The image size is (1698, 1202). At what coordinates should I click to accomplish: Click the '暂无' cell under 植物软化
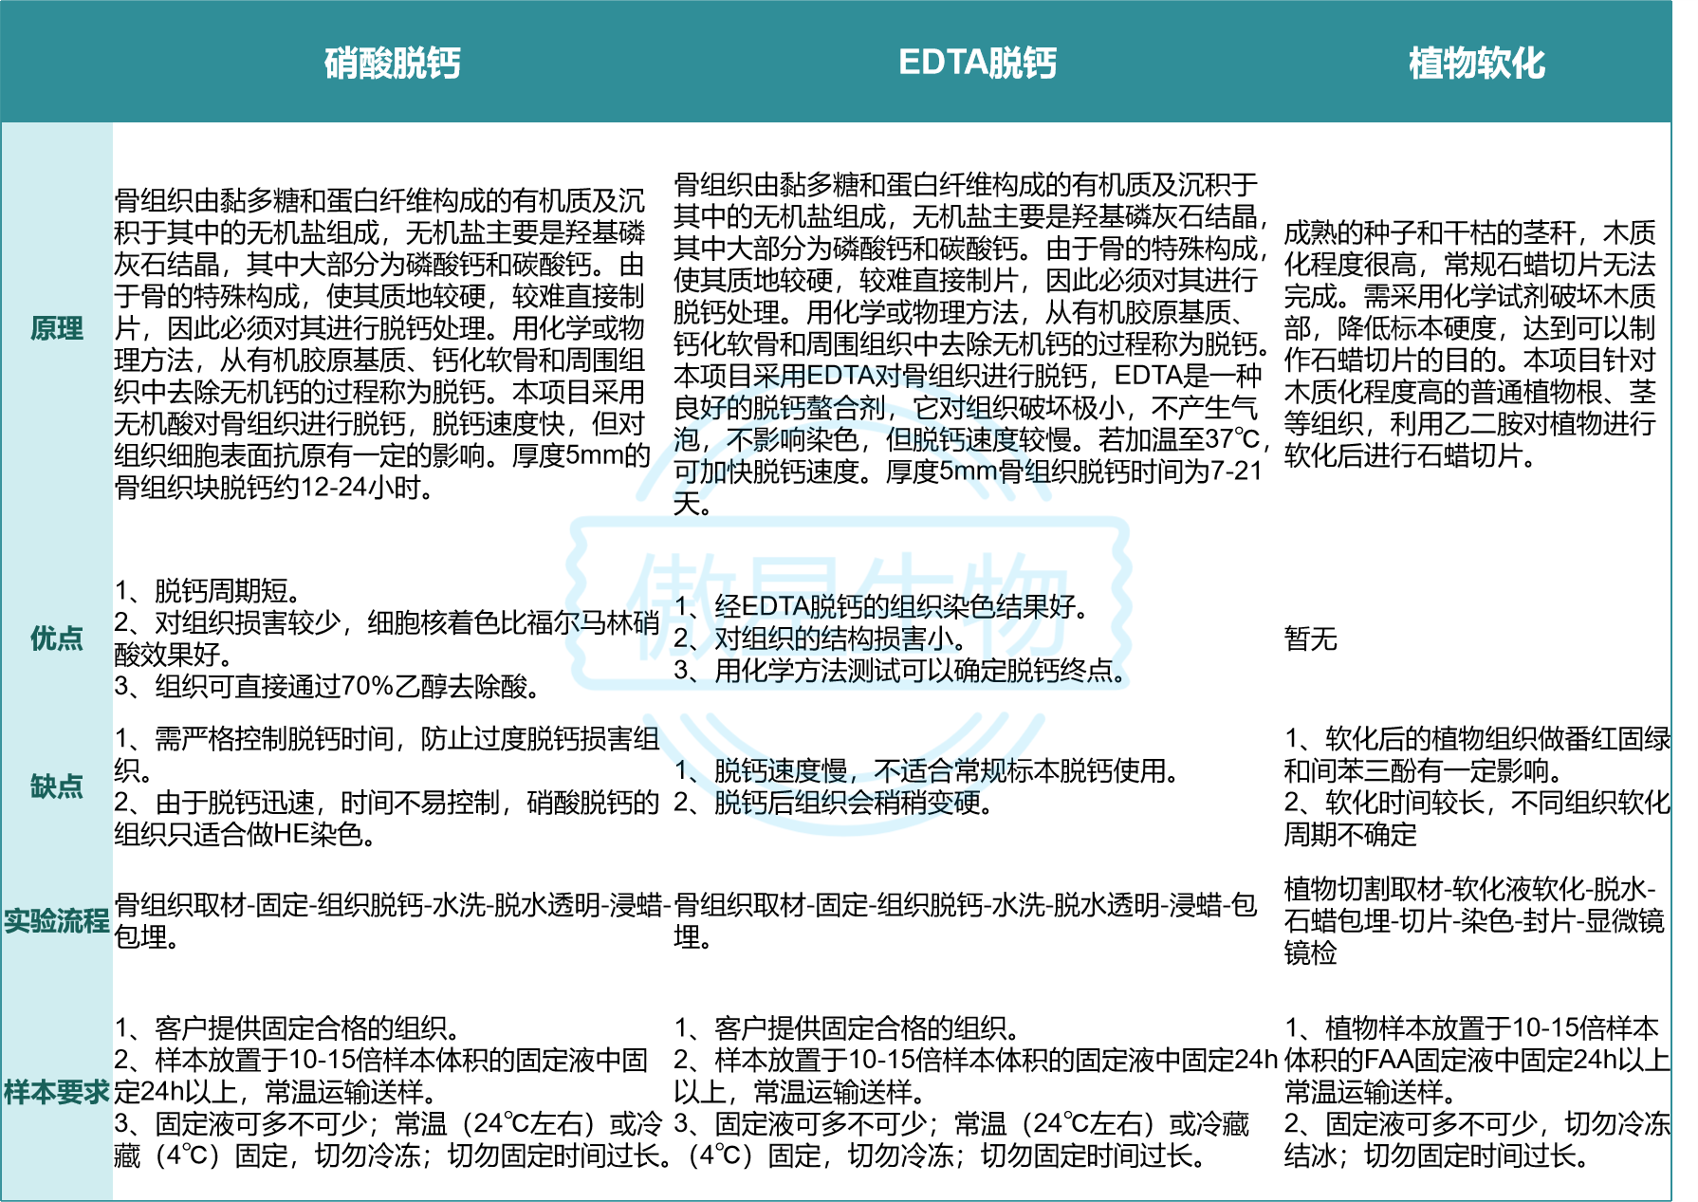pos(1310,638)
